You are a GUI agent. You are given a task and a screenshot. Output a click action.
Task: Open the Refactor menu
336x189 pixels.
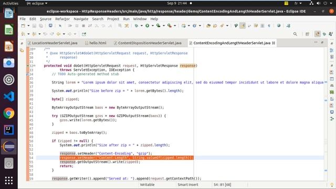click(x=62, y=19)
